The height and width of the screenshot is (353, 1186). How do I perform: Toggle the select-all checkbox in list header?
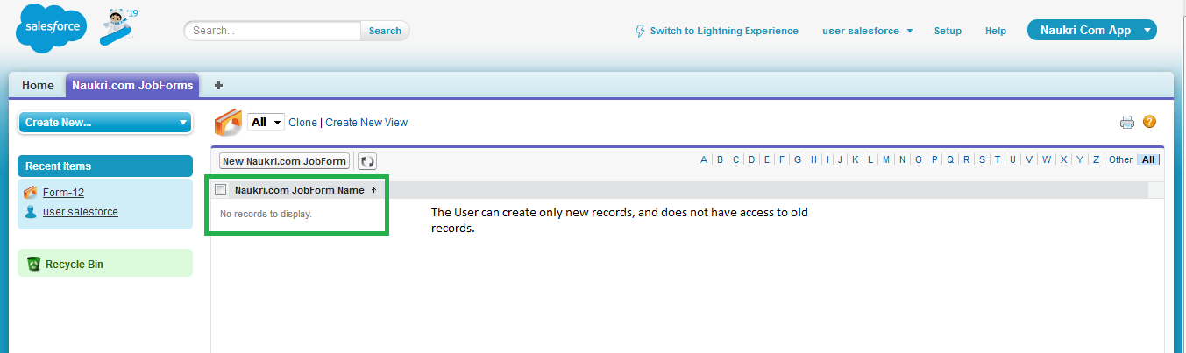pos(221,190)
